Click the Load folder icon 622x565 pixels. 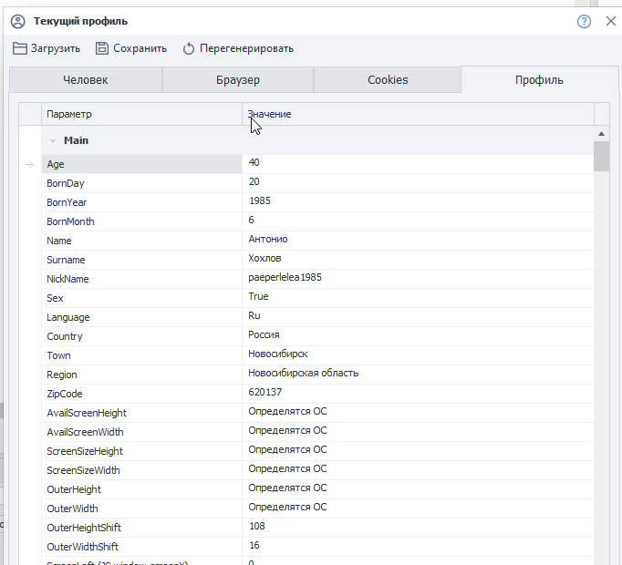[20, 48]
